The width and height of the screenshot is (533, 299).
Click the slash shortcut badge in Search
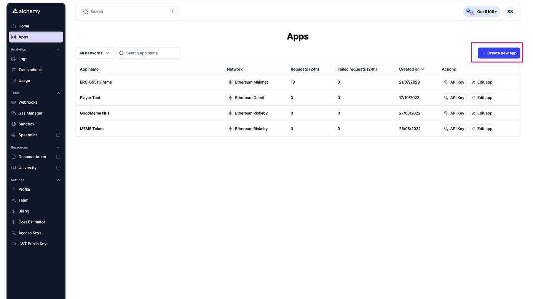tap(172, 12)
